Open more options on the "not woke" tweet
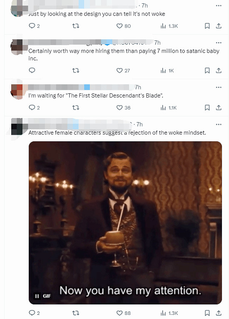The width and height of the screenshot is (229, 319). click(x=219, y=5)
